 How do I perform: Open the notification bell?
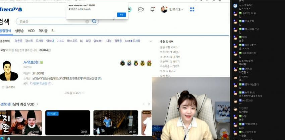click(153, 9)
